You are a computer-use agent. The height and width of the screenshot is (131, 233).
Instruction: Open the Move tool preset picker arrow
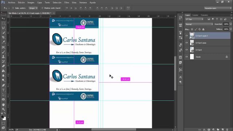pyautogui.click(x=9, y=8)
